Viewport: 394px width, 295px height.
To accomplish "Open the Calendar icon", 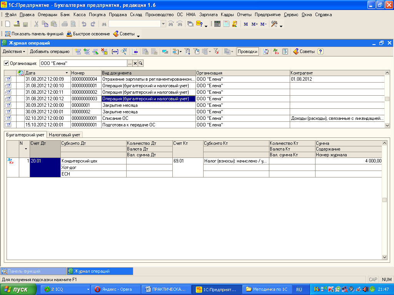I will click(x=226, y=24).
